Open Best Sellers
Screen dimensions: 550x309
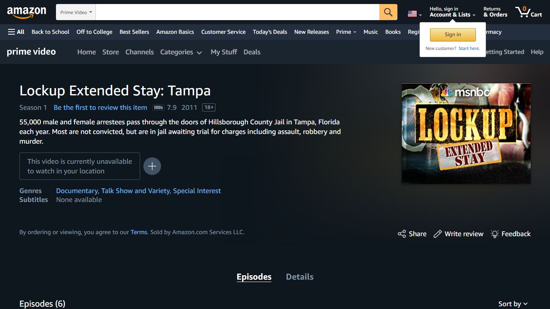134,32
